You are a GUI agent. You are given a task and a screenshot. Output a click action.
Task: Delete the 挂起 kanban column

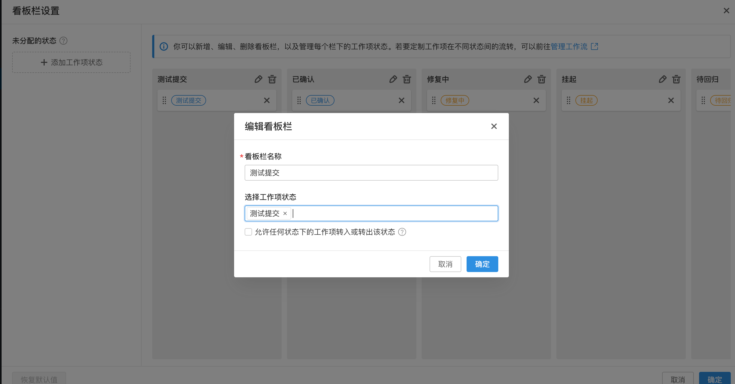click(676, 79)
